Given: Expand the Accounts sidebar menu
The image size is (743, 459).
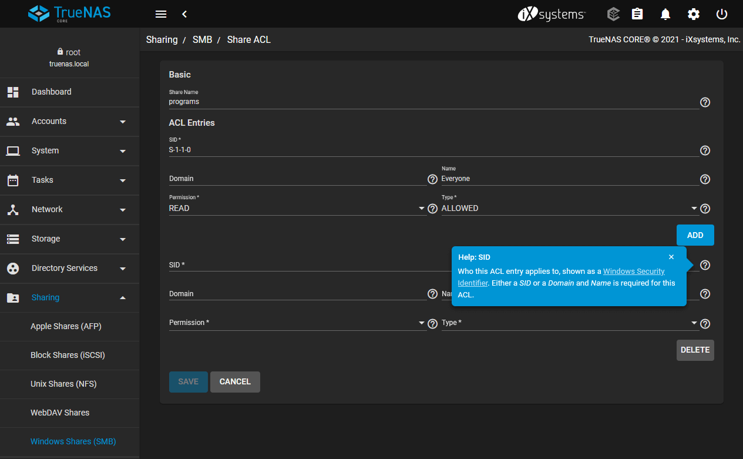Looking at the screenshot, I should (x=69, y=121).
